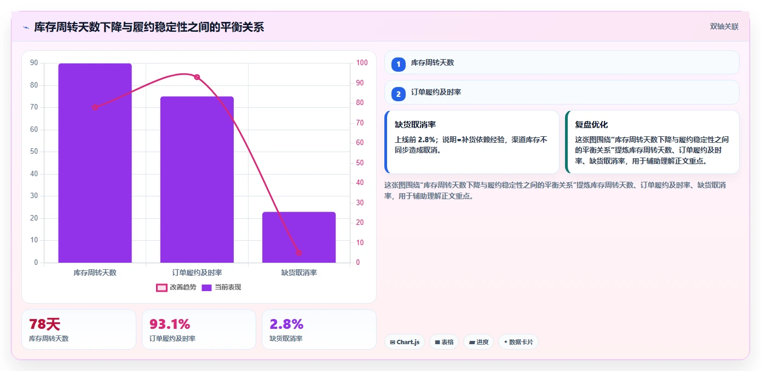
Task: Click the lightning icon beside the title
Action: (x=26, y=27)
